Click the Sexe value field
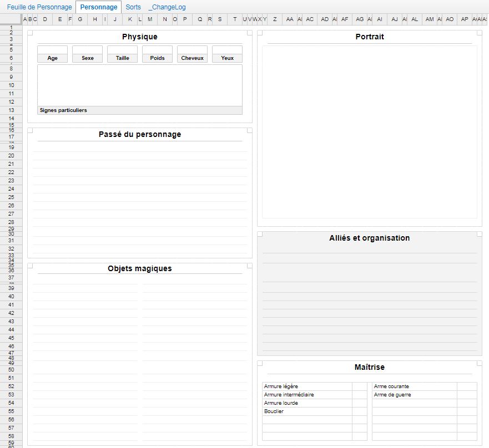The image size is (489, 448). (88, 50)
